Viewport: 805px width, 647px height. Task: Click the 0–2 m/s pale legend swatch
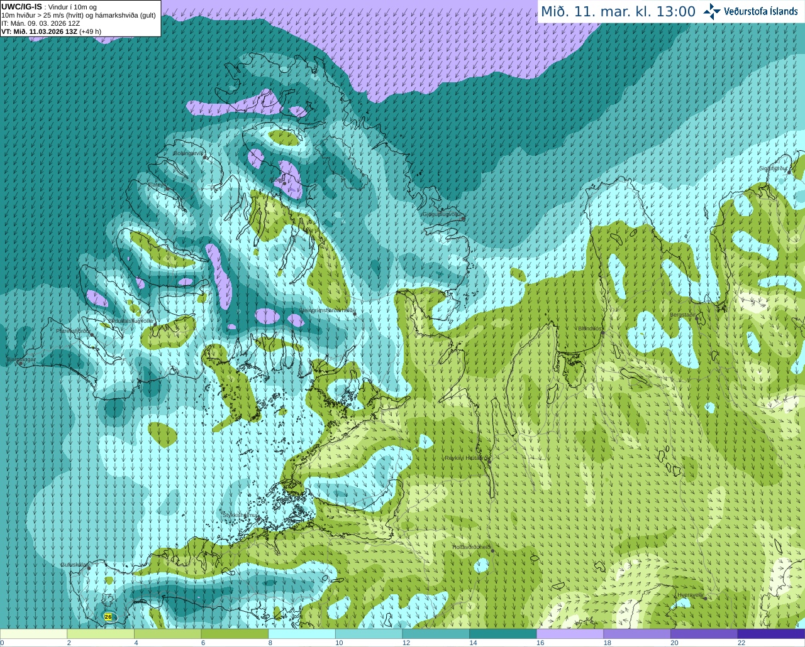tap(33, 634)
